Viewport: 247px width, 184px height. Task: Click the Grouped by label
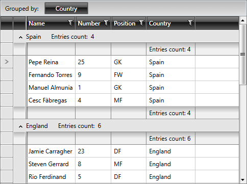point(22,9)
